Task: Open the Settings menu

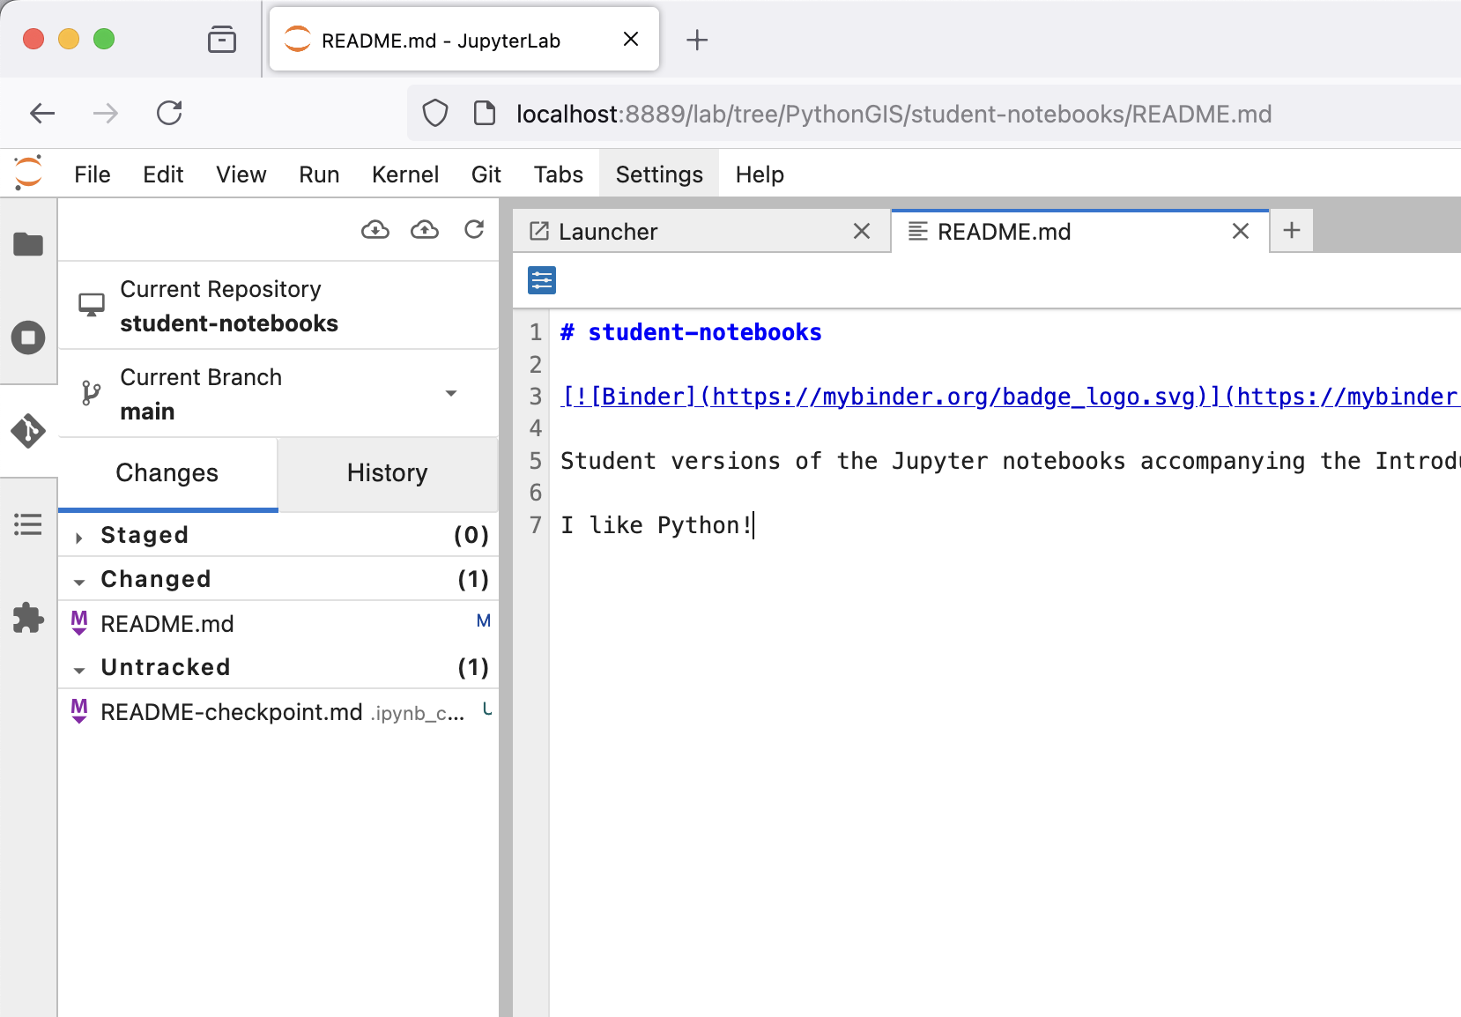Action: [x=659, y=174]
